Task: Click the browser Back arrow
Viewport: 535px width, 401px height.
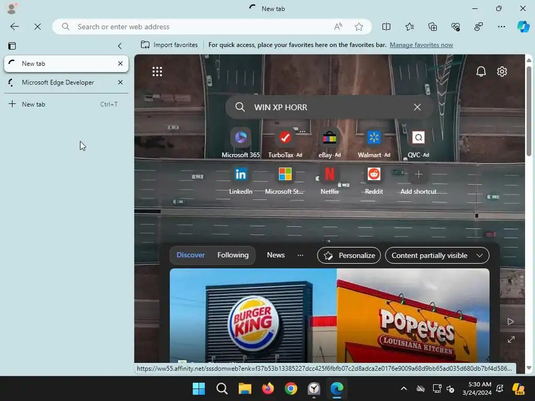Action: tap(15, 27)
